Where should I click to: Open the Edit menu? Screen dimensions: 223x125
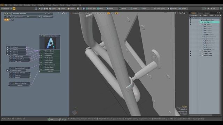click(x=6, y=5)
